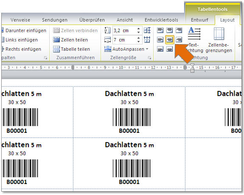This screenshot has width=244, height=195.
Task: Distribute rows evenly icon
Action: 147,30
